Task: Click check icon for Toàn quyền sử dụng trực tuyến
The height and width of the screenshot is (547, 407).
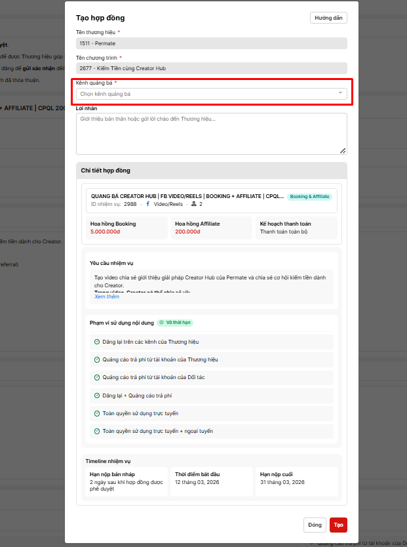Action: 97,413
